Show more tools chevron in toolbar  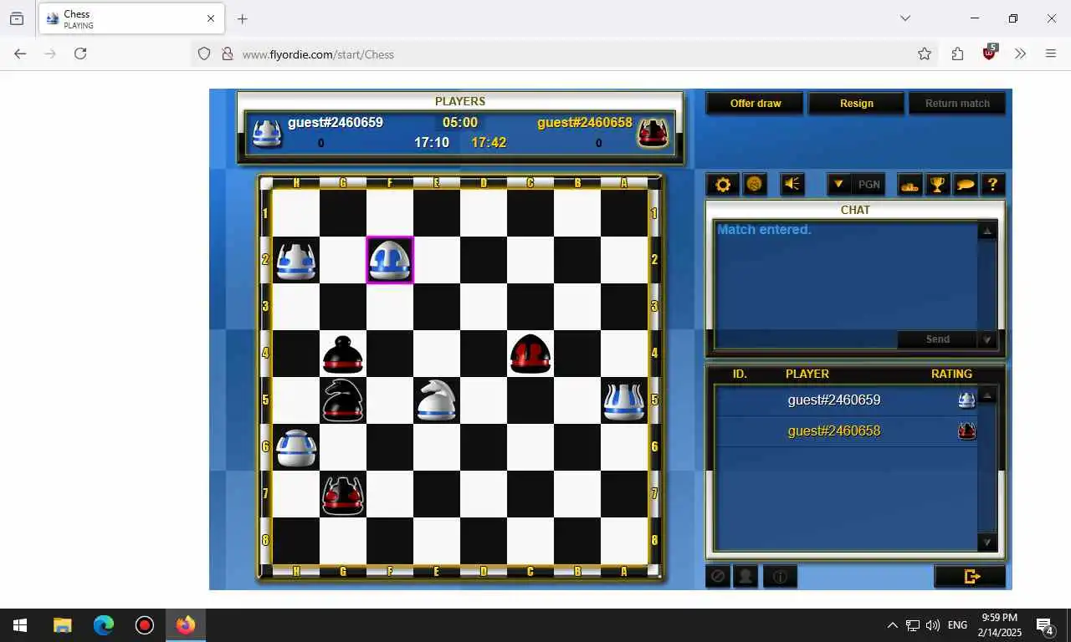[x=1021, y=53]
